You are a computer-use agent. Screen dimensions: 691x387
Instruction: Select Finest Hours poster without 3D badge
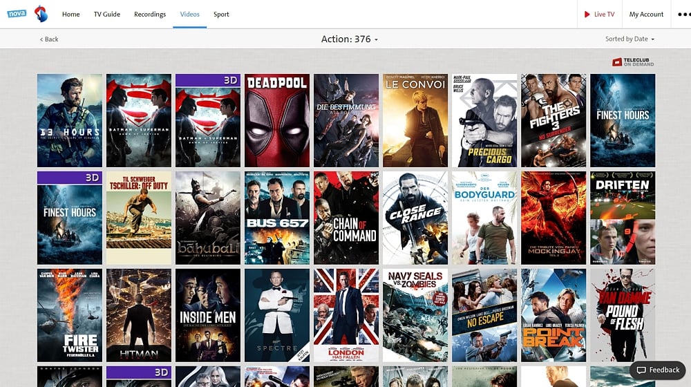coord(623,120)
